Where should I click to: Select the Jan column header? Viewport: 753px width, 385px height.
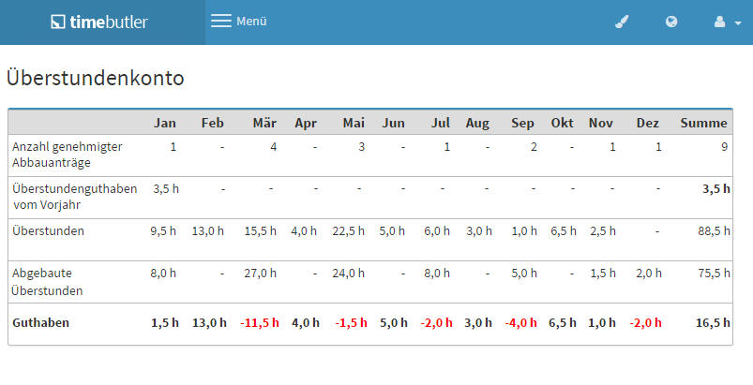165,124
